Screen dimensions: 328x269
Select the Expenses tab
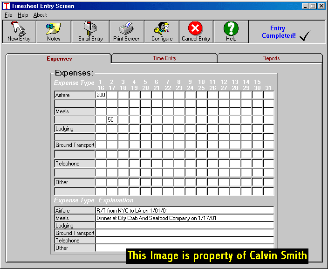[59, 59]
